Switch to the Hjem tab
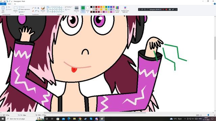 (x=9, y=4)
